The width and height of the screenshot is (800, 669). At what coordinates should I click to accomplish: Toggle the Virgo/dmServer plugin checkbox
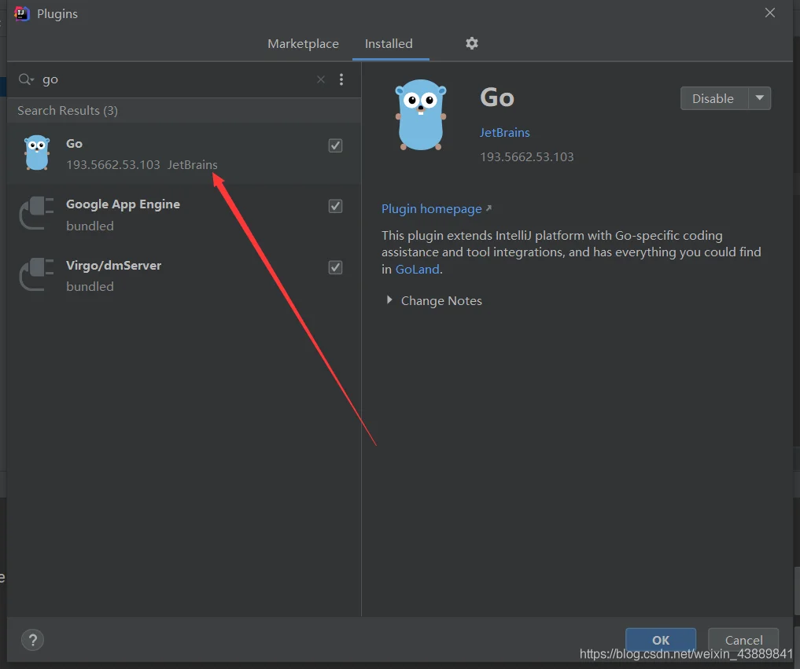[335, 268]
